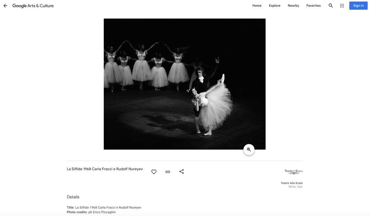This screenshot has width=370, height=216.
Task: Click the Sign in button
Action: tap(358, 6)
